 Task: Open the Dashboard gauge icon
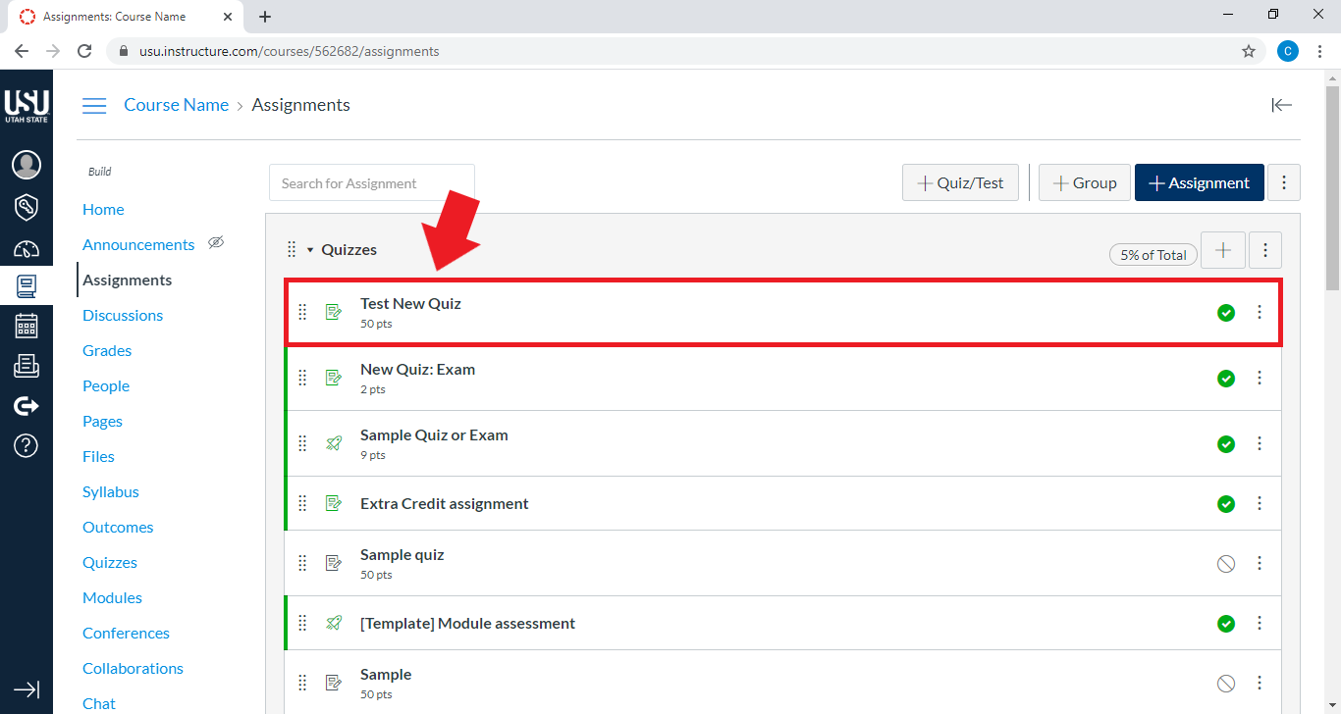(x=27, y=248)
